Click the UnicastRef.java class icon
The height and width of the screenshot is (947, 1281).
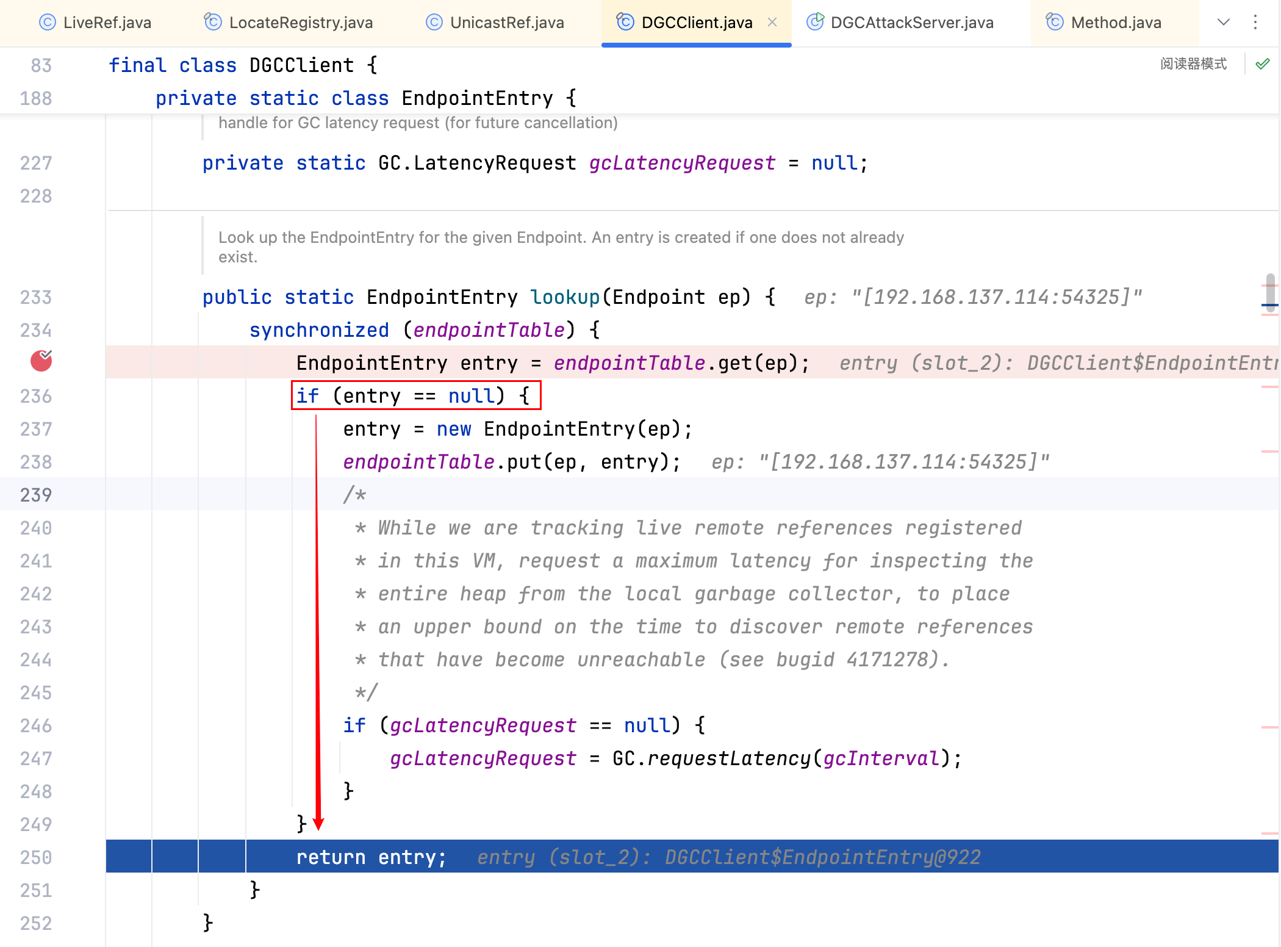434,23
